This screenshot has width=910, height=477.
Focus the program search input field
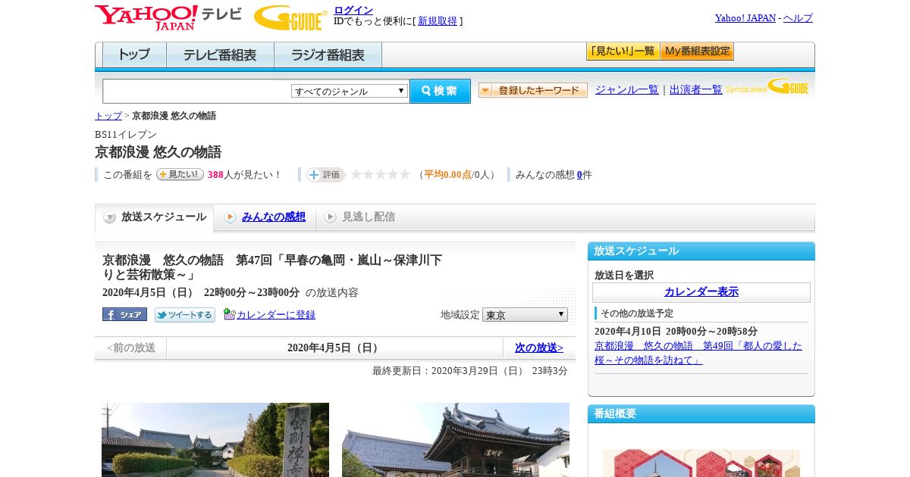[x=197, y=91]
